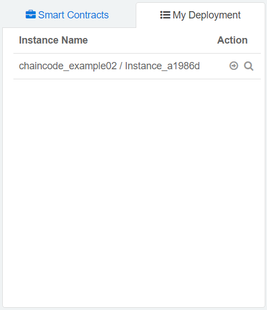Image resolution: width=267 pixels, height=310 pixels.
Task: Click empty area below the deployments table
Action: 133,188
